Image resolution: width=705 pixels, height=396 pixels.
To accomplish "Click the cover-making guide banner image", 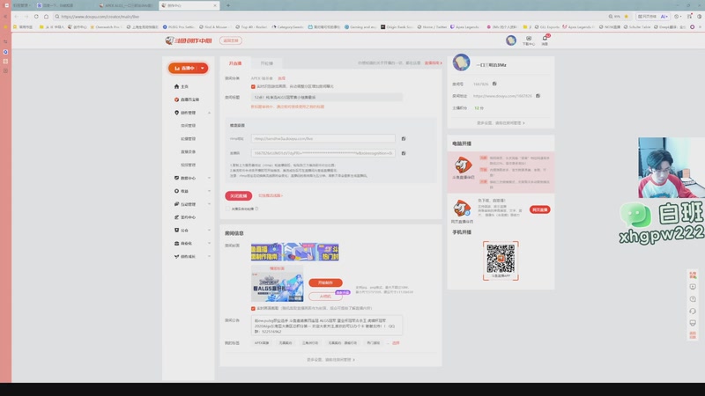I will (295, 252).
